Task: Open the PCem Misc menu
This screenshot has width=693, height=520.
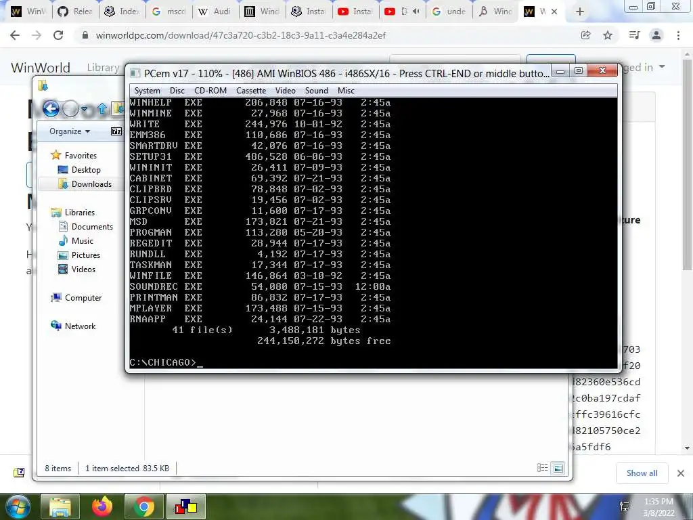Action: (346, 91)
